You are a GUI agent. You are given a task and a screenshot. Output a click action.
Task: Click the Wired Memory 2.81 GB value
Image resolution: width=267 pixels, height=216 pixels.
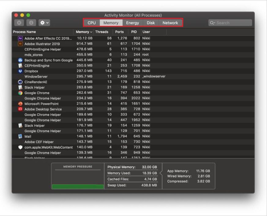coord(204,176)
